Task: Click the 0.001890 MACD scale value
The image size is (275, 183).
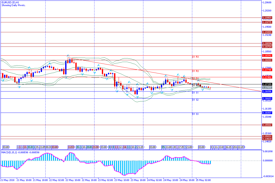Action: pos(268,151)
